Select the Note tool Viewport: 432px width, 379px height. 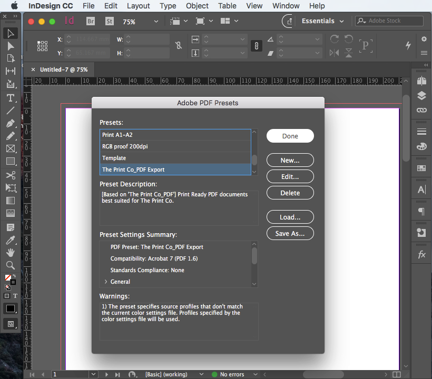pos(11,227)
